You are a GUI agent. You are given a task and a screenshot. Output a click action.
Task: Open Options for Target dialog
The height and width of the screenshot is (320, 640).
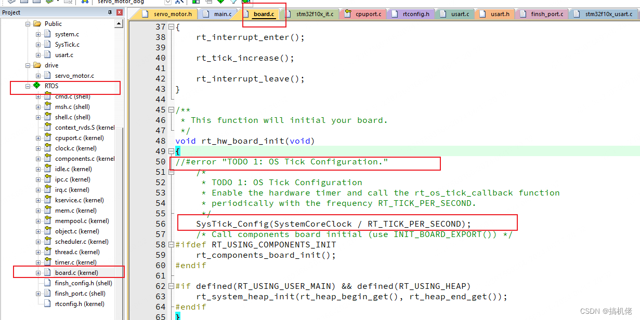pos(179,3)
